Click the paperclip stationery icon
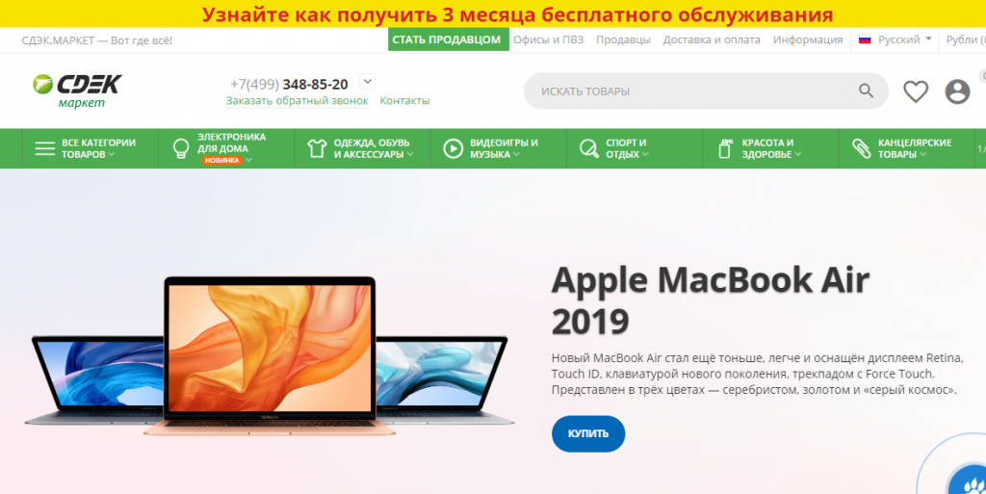Viewport: 986px width, 494px height. 861,148
